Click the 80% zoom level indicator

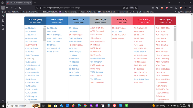pos(131,8)
